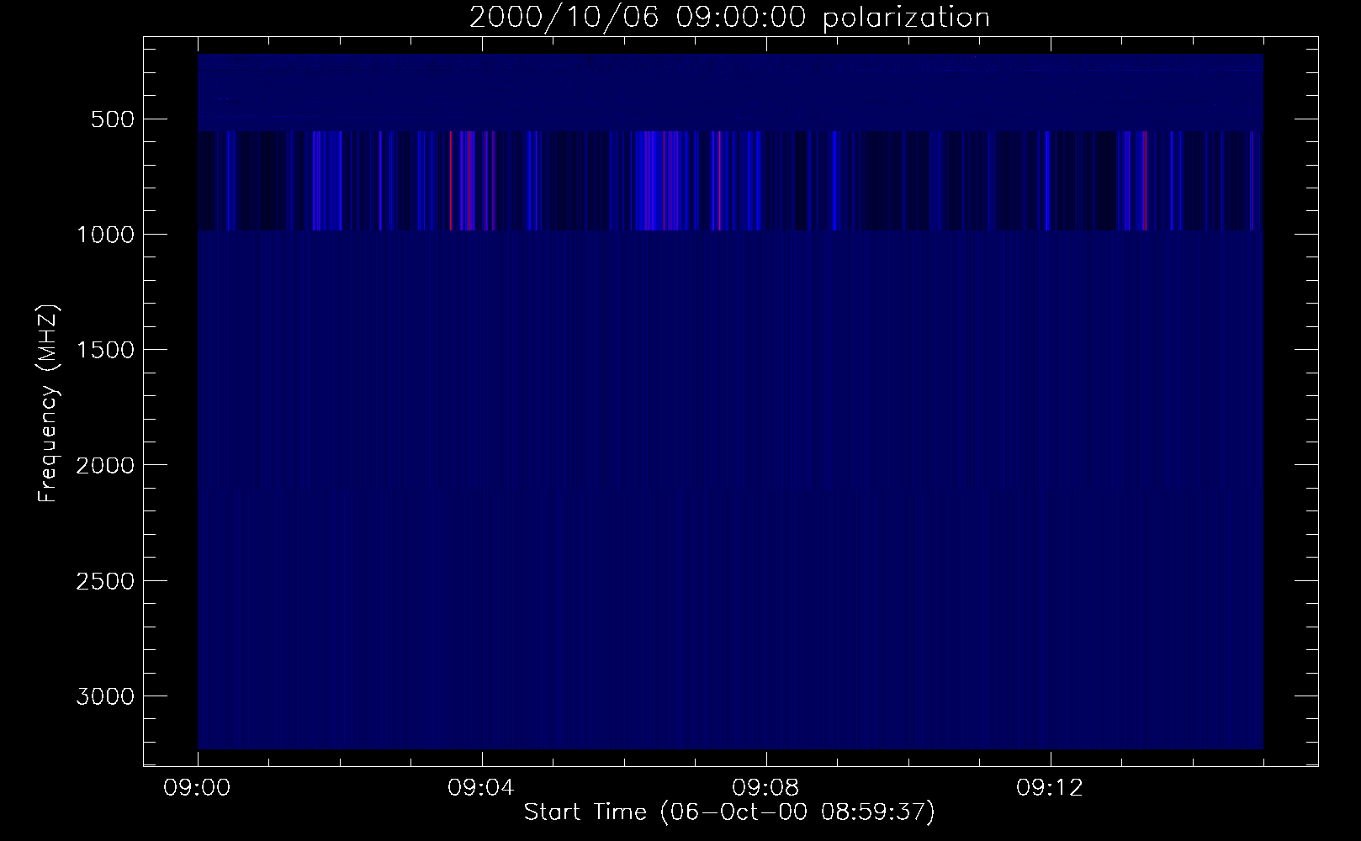Viewport: 1361px width, 841px height.
Task: Click the 1500 frequency tick label
Action: (x=105, y=350)
